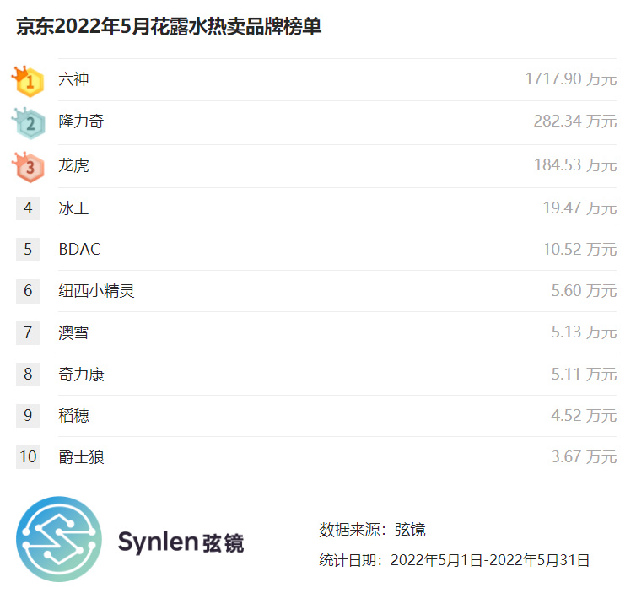Click the rank 6 number badge
Screen dimensions: 636x593
click(28, 291)
